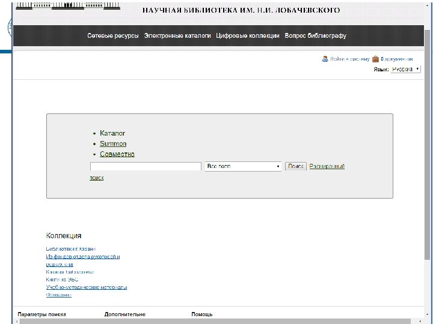This screenshot has width=433, height=324.
Task: Open Книги из ЭБС collection
Action: 62,280
